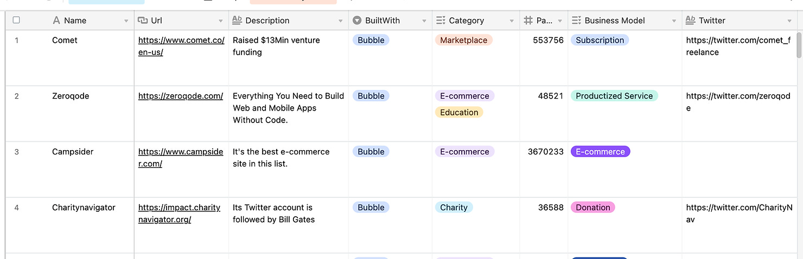Select the 'followed by Bill Gates' description
This screenshot has width=803, height=259.
click(289, 225)
